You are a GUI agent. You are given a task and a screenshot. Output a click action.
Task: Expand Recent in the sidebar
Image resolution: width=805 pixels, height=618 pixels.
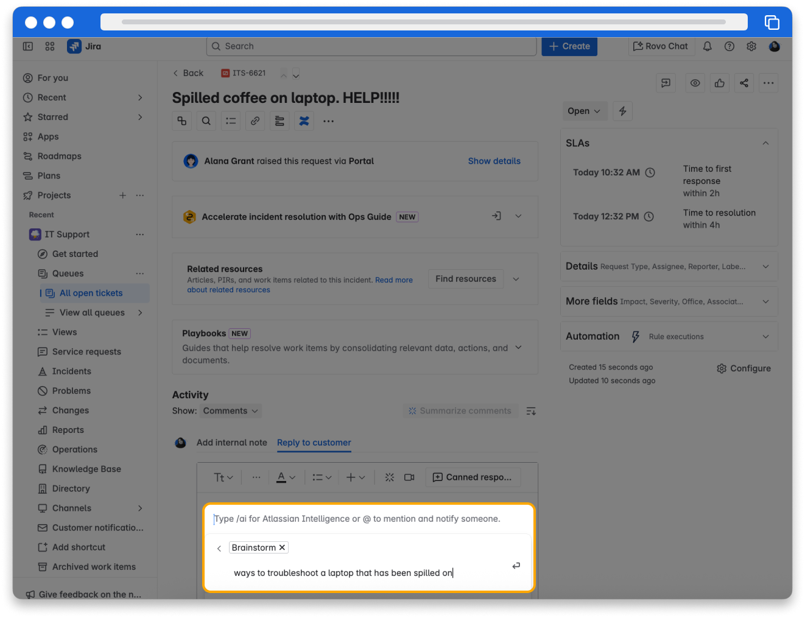coord(140,97)
